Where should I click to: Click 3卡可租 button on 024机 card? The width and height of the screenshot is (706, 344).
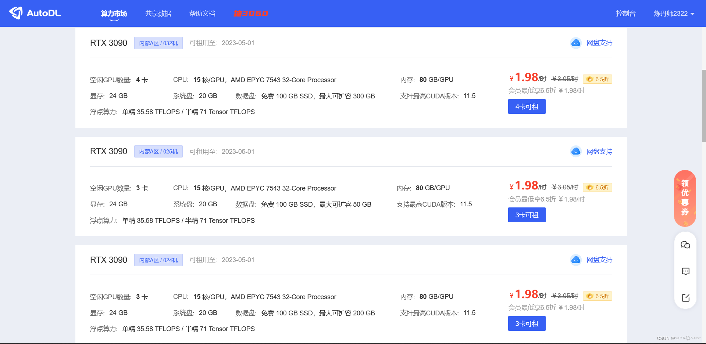[x=527, y=323]
